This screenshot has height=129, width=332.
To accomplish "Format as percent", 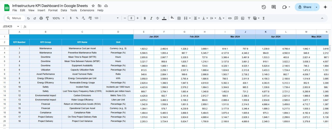I will (77, 18).
